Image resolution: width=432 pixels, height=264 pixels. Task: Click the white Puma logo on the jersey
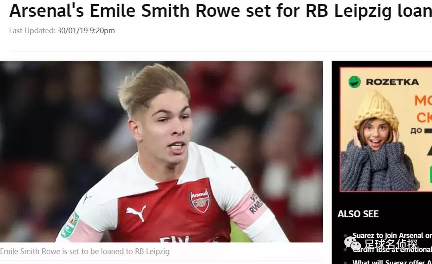pos(136,213)
